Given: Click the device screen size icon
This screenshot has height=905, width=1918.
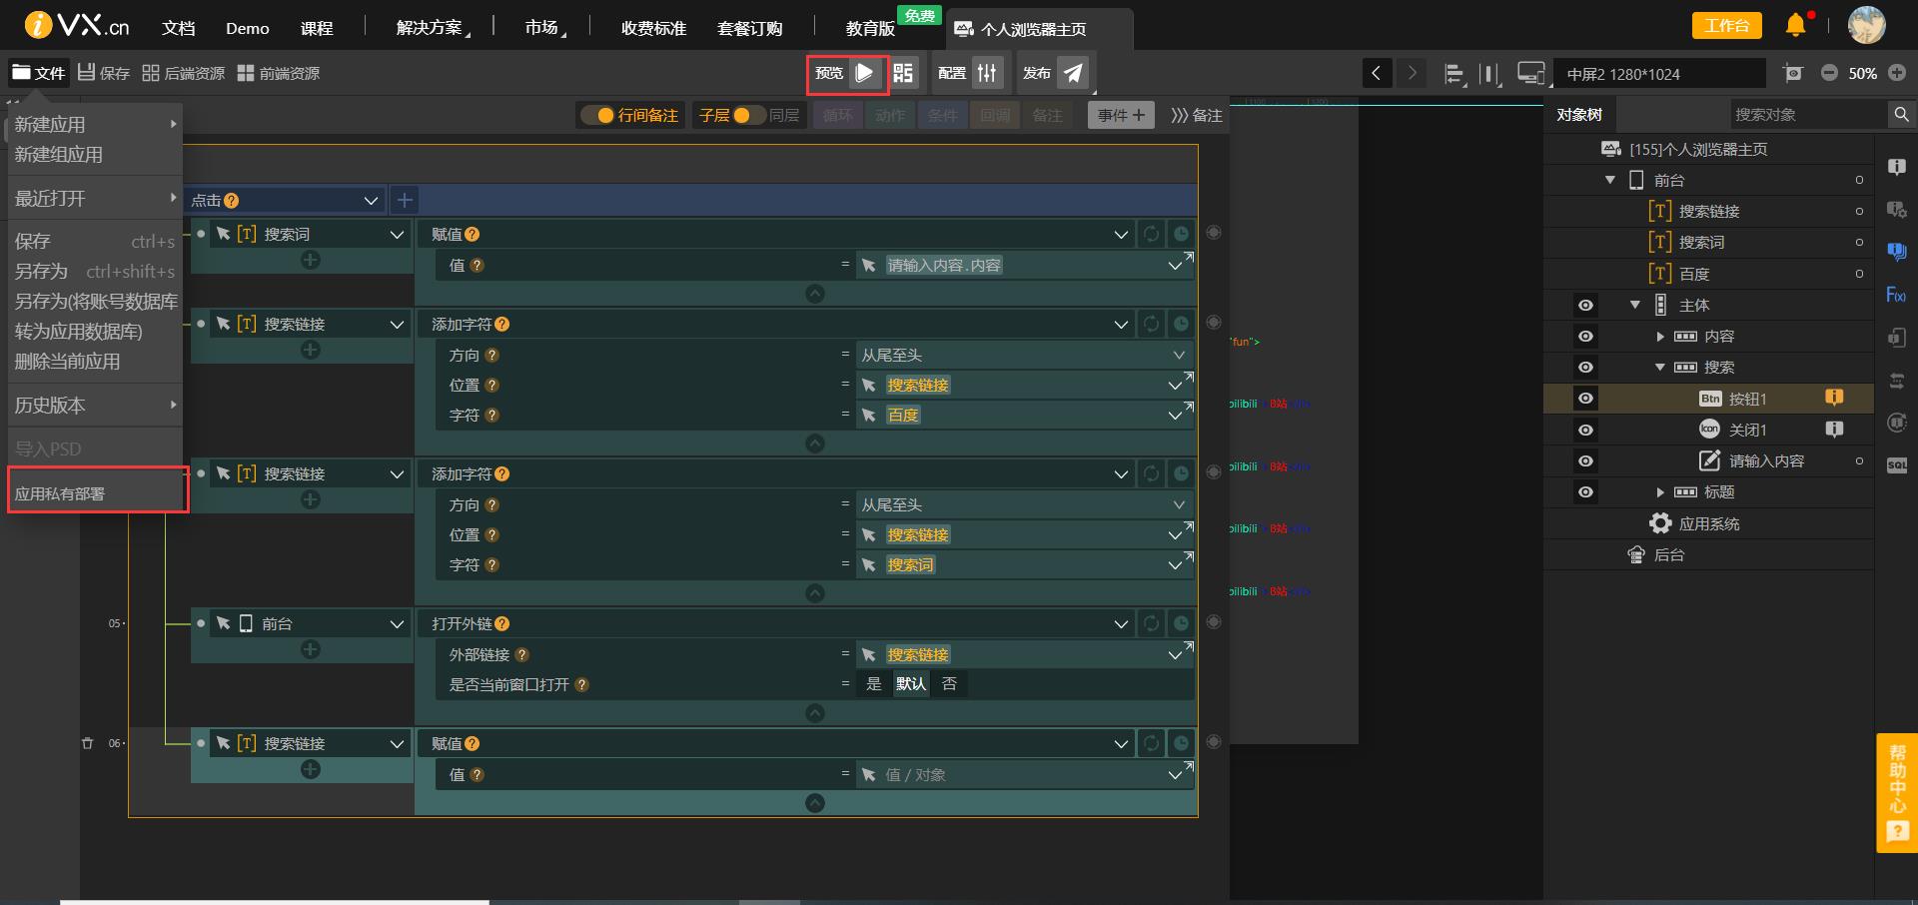Looking at the screenshot, I should [x=1530, y=73].
